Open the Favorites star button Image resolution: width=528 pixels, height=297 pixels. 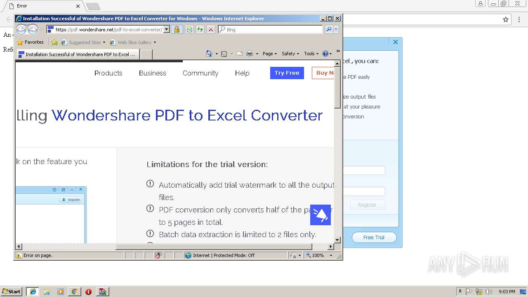pyautogui.click(x=30, y=42)
